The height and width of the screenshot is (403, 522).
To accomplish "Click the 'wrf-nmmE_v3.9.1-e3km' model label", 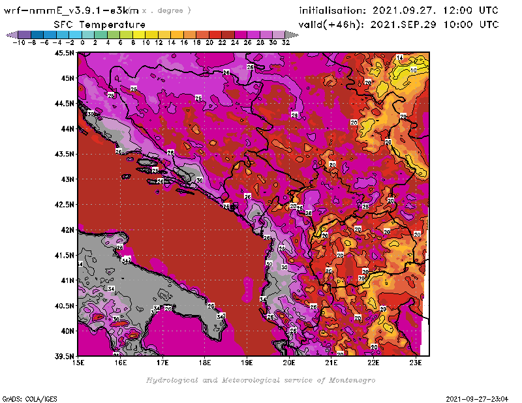I will tap(71, 10).
